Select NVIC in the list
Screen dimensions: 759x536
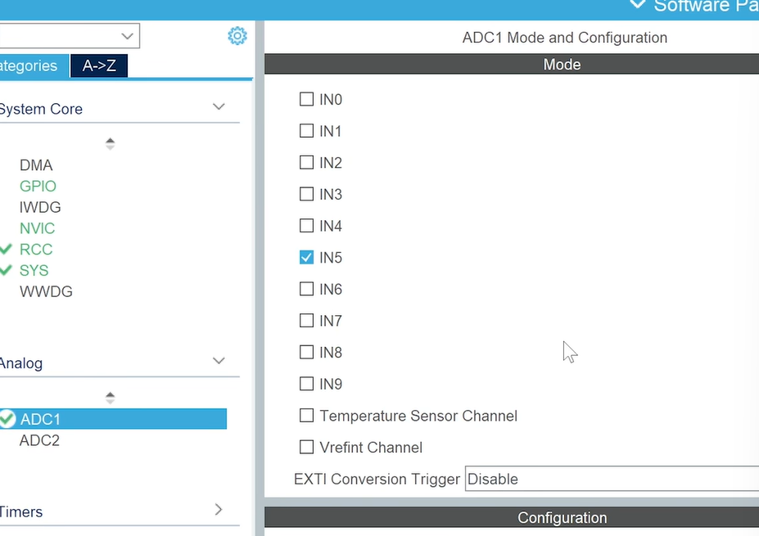[38, 228]
